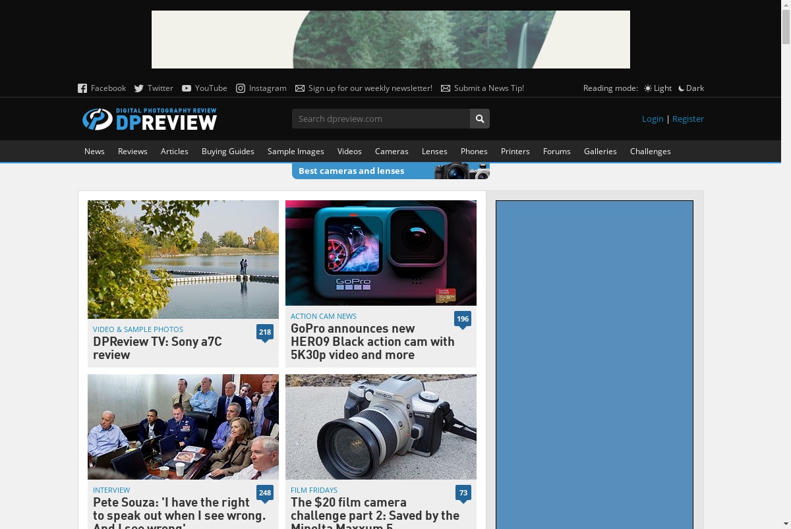791x529 pixels.
Task: Open the Videos menu
Action: point(349,152)
